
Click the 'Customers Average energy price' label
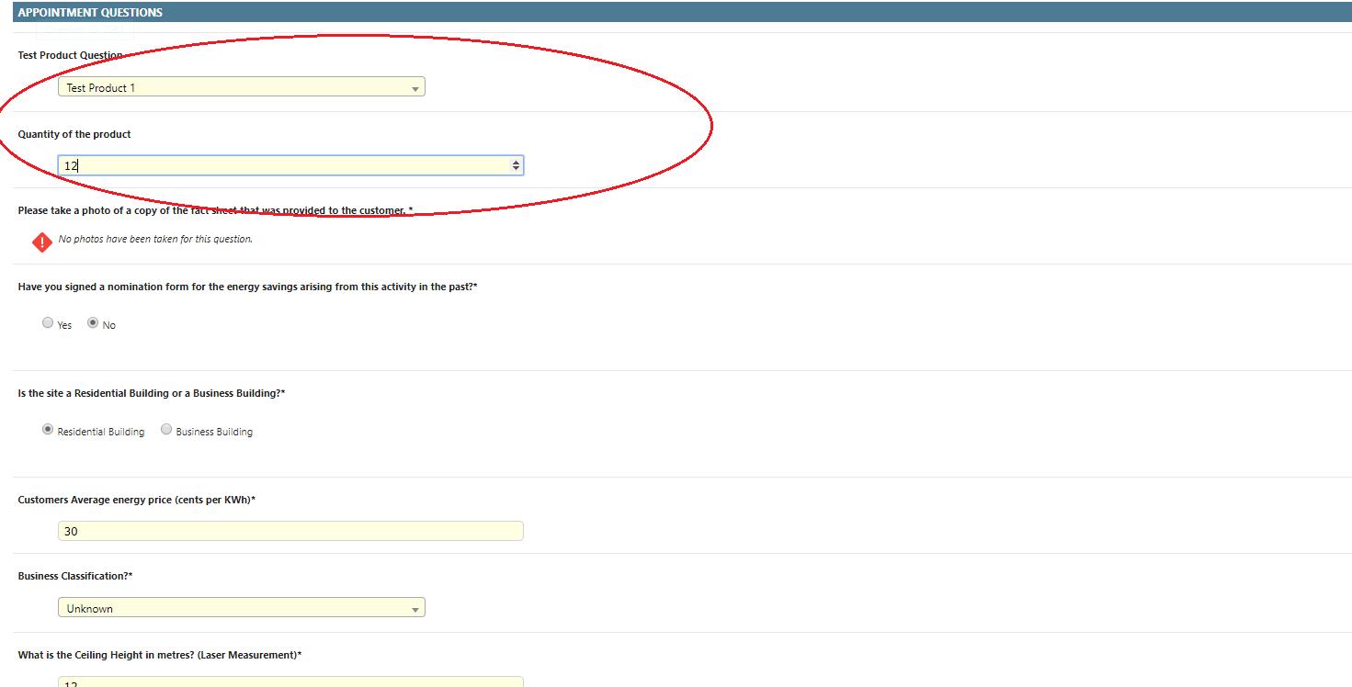tap(136, 500)
